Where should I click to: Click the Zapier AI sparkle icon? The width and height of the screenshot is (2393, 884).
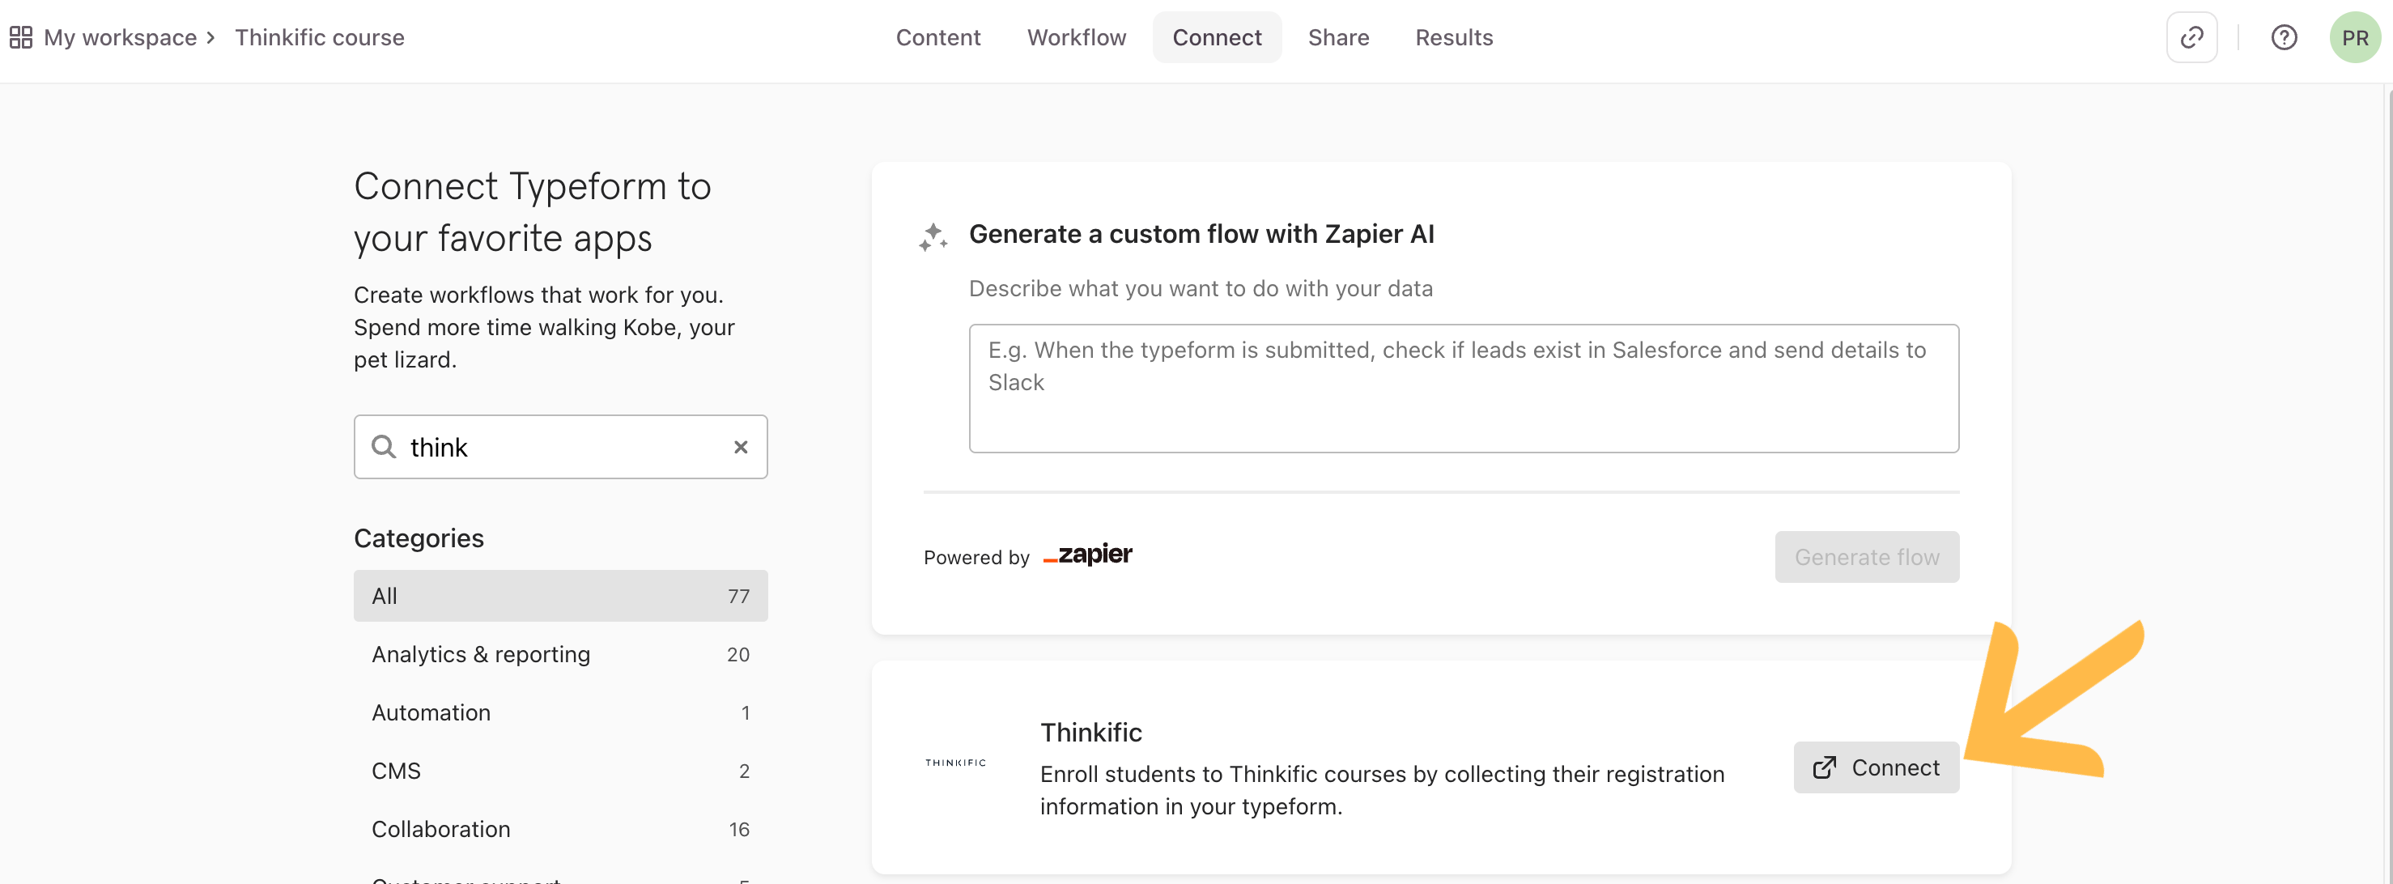(x=933, y=236)
